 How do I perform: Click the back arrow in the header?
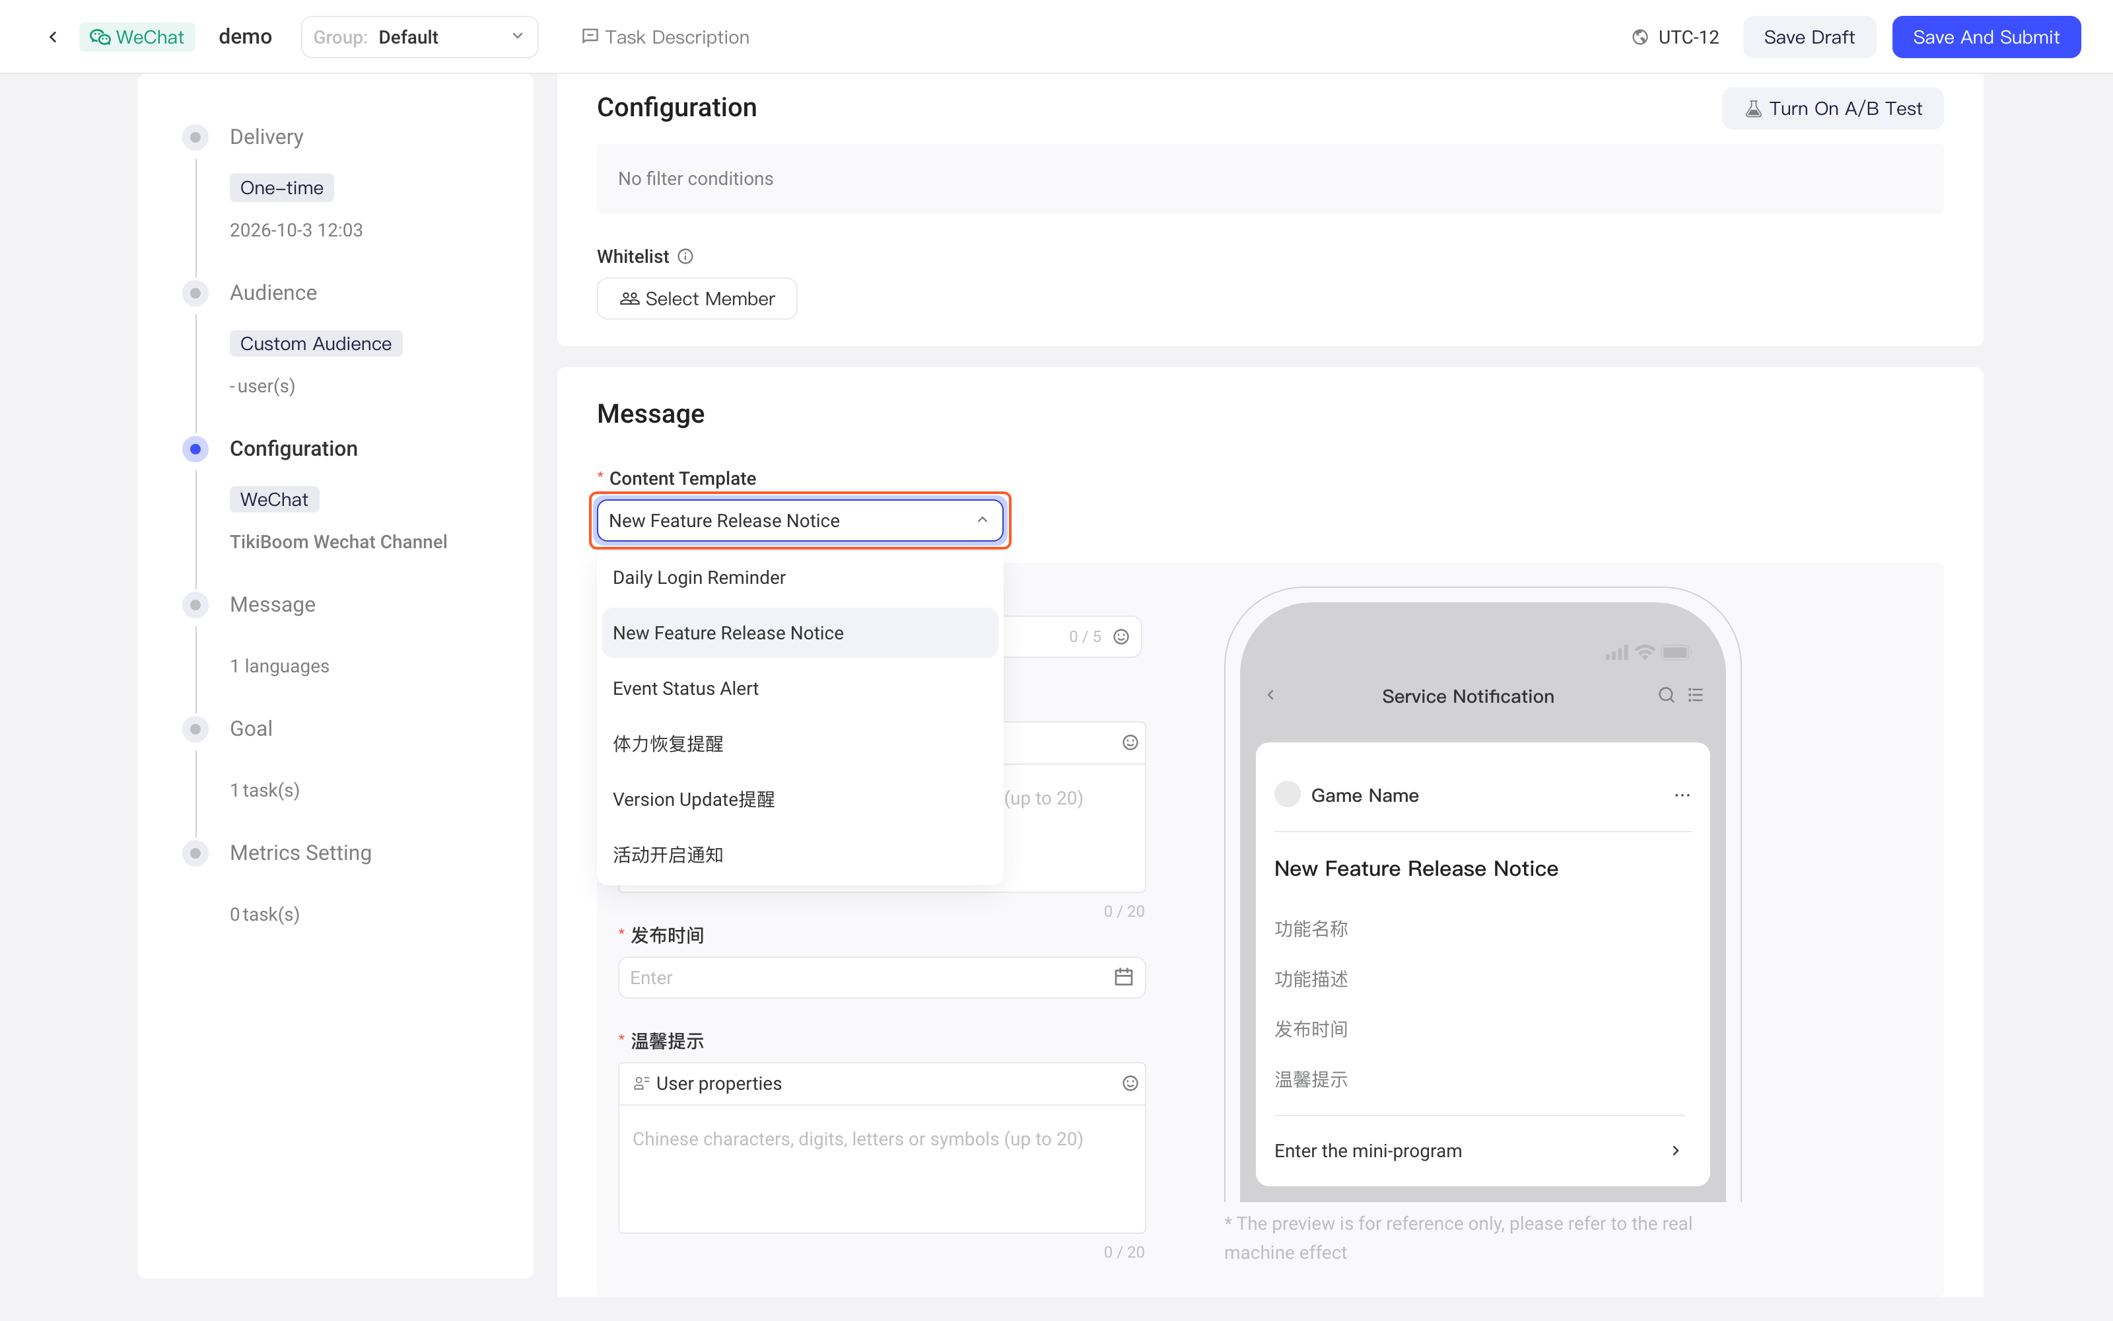coord(53,37)
